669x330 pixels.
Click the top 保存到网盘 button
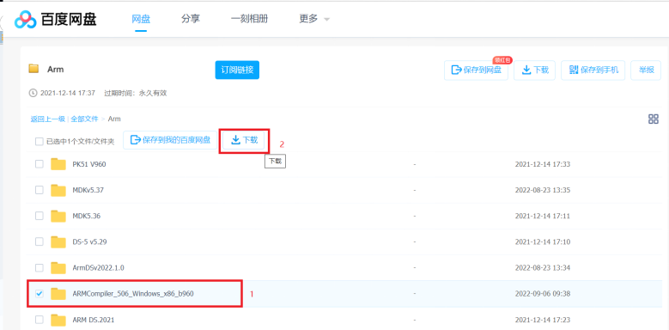pos(476,70)
